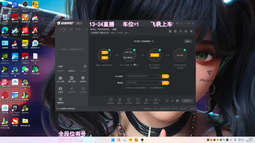Click into the rtmp address field

pos(143,76)
